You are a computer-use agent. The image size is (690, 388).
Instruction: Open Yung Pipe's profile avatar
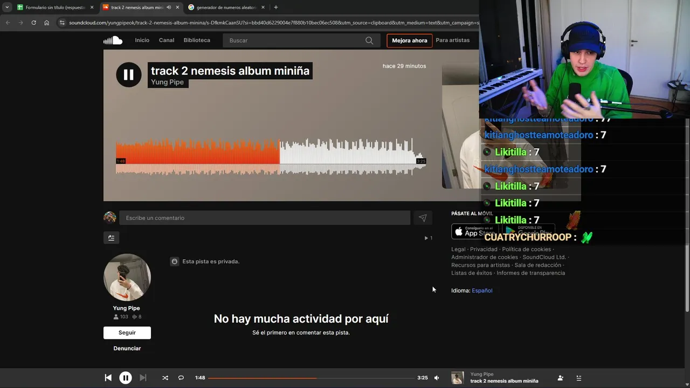pyautogui.click(x=127, y=277)
